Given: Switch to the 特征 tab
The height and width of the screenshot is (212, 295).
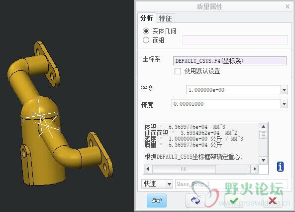Looking at the screenshot, I should [165, 18].
